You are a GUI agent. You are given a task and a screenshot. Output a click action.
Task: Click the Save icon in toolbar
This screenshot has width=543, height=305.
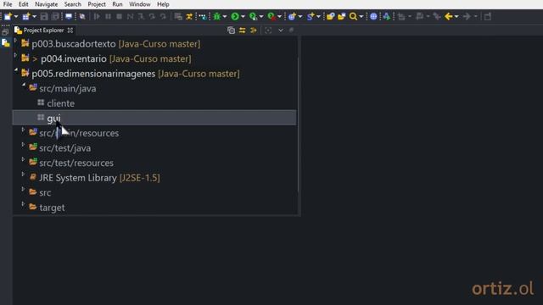click(x=44, y=16)
